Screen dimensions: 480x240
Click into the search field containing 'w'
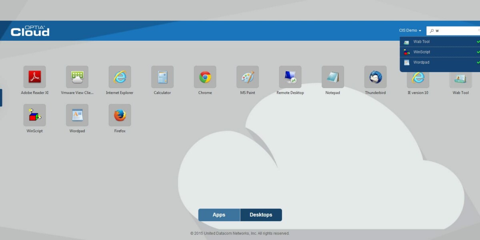click(453, 31)
